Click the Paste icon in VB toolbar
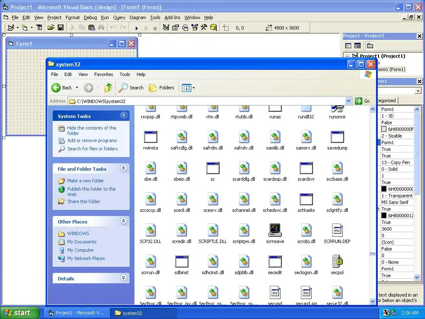Viewport: 425px width, 319px height. click(x=92, y=27)
